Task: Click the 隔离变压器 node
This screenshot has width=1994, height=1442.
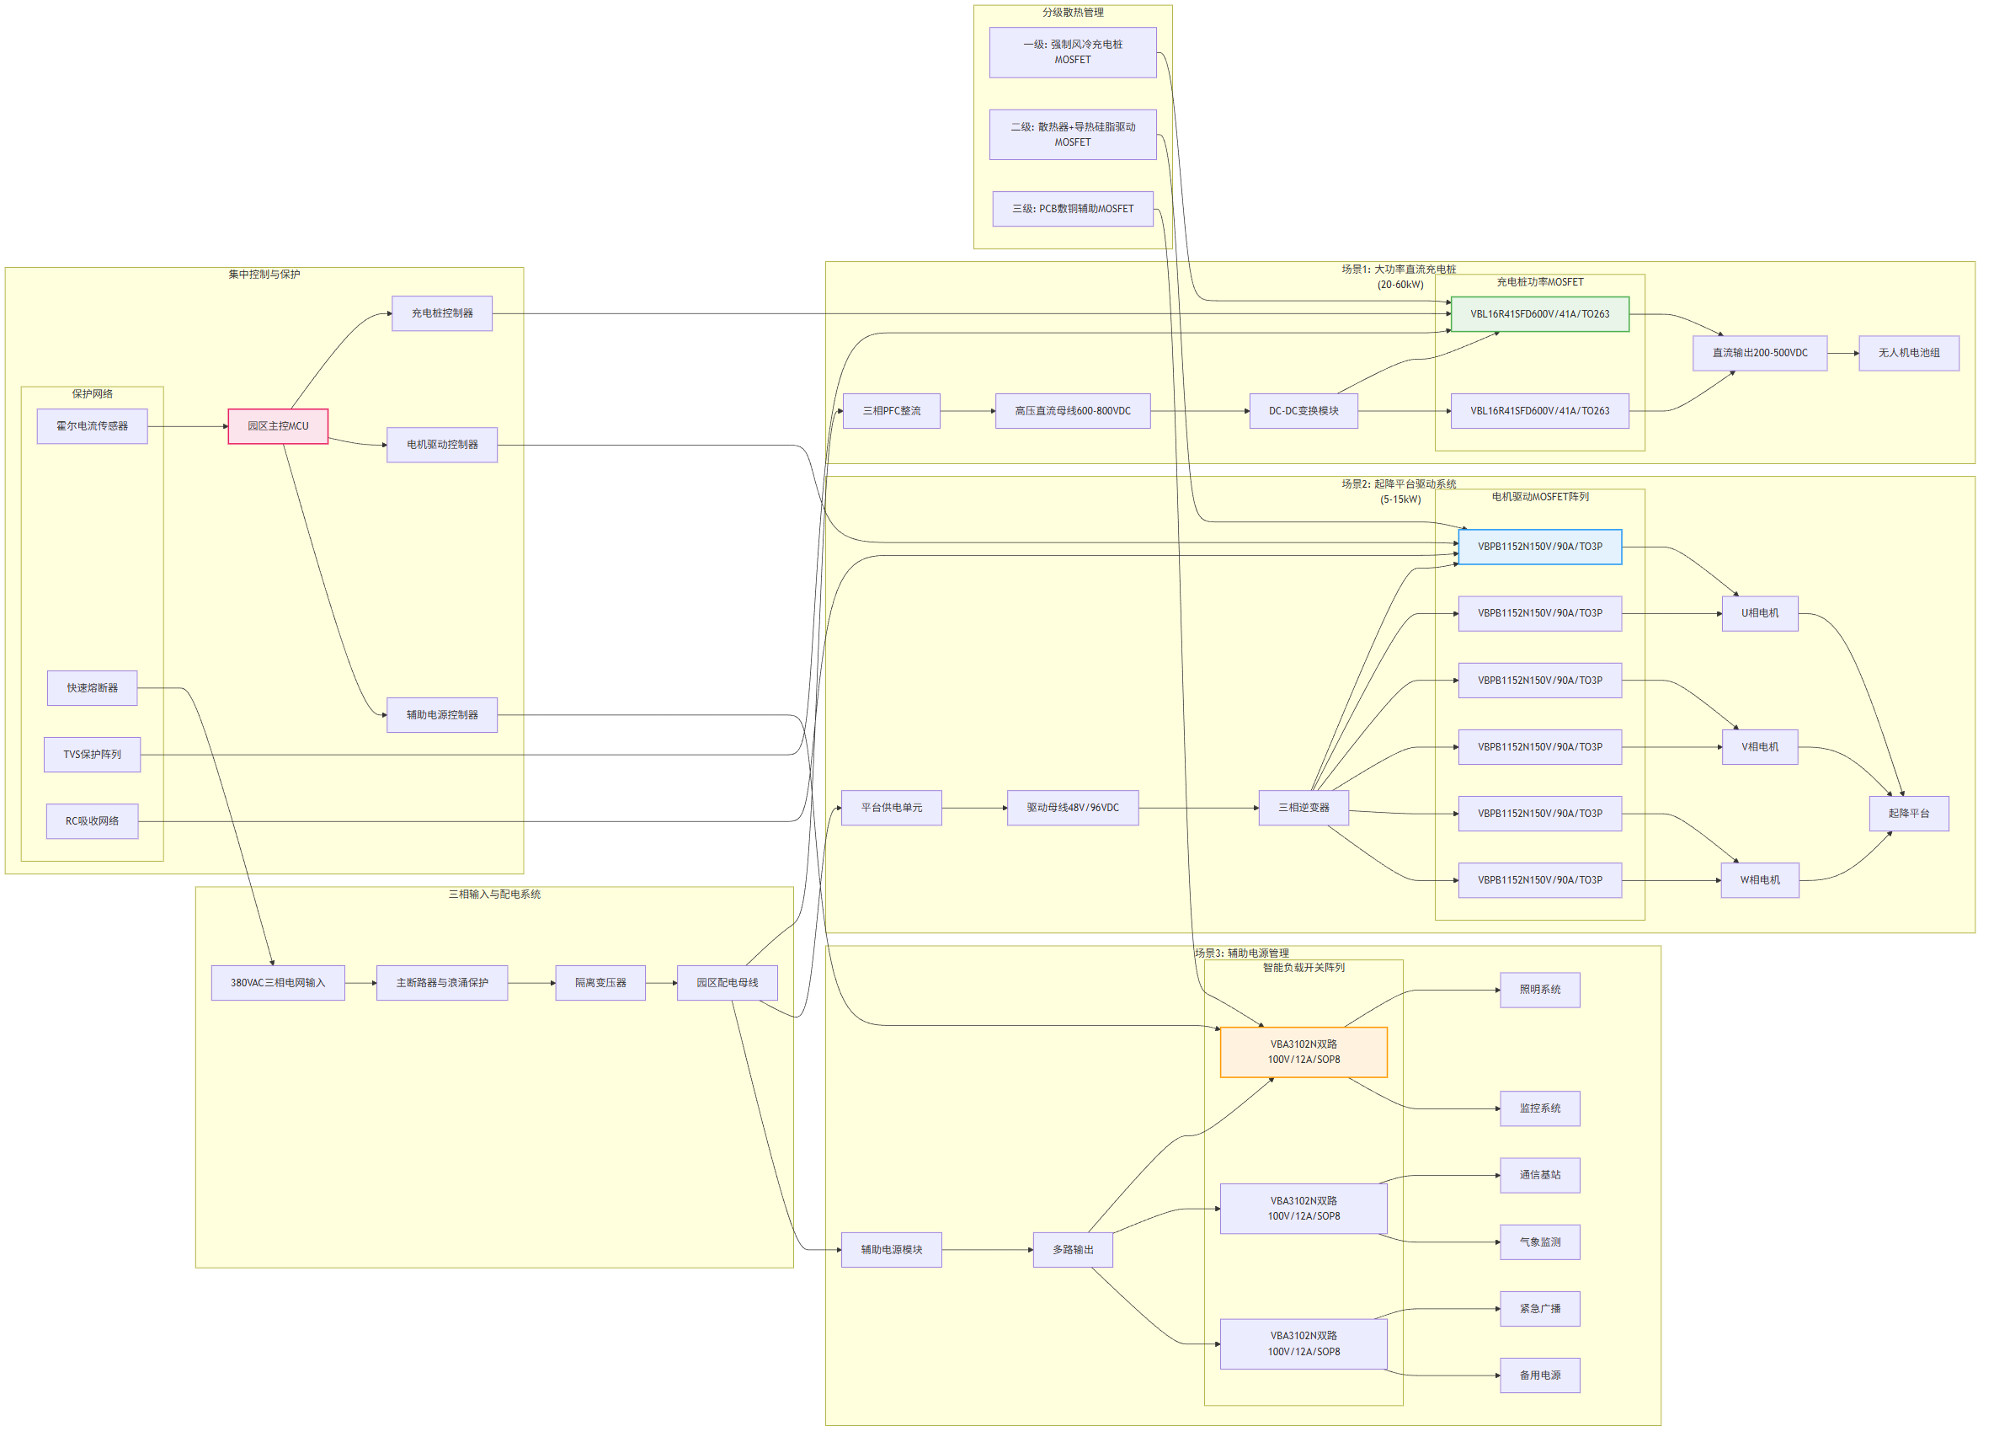Action: click(x=600, y=983)
